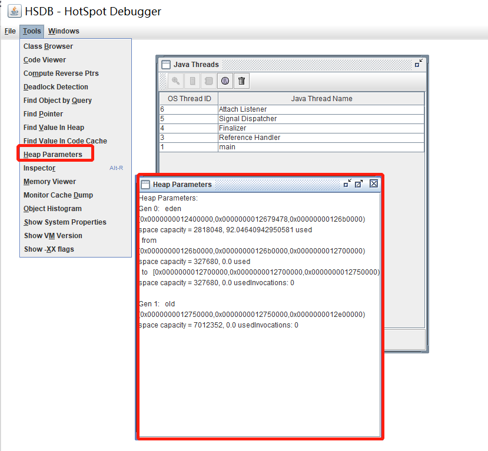Choose Find Value In Heap
The image size is (488, 451).
coord(75,128)
